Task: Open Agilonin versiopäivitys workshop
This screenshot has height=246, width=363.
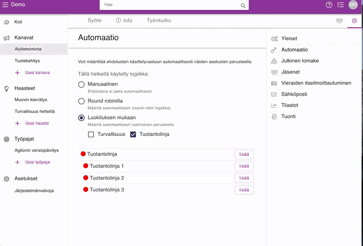Action: (x=37, y=150)
